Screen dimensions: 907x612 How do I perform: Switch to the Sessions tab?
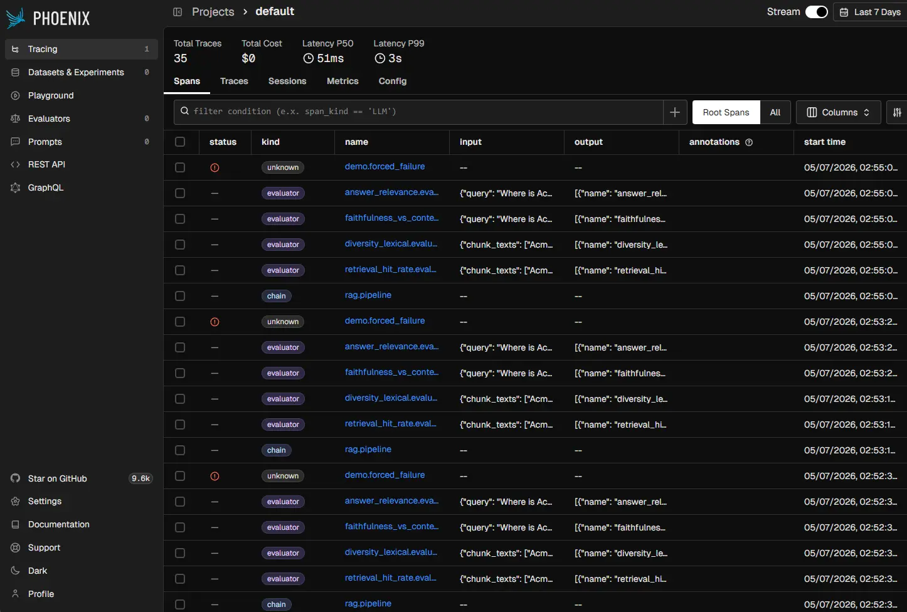(x=287, y=81)
